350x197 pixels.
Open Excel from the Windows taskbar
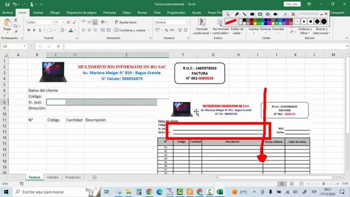(220, 192)
